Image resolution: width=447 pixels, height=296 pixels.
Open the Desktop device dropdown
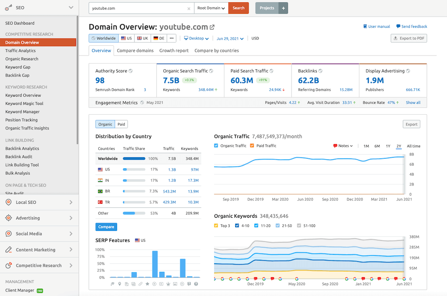(196, 38)
